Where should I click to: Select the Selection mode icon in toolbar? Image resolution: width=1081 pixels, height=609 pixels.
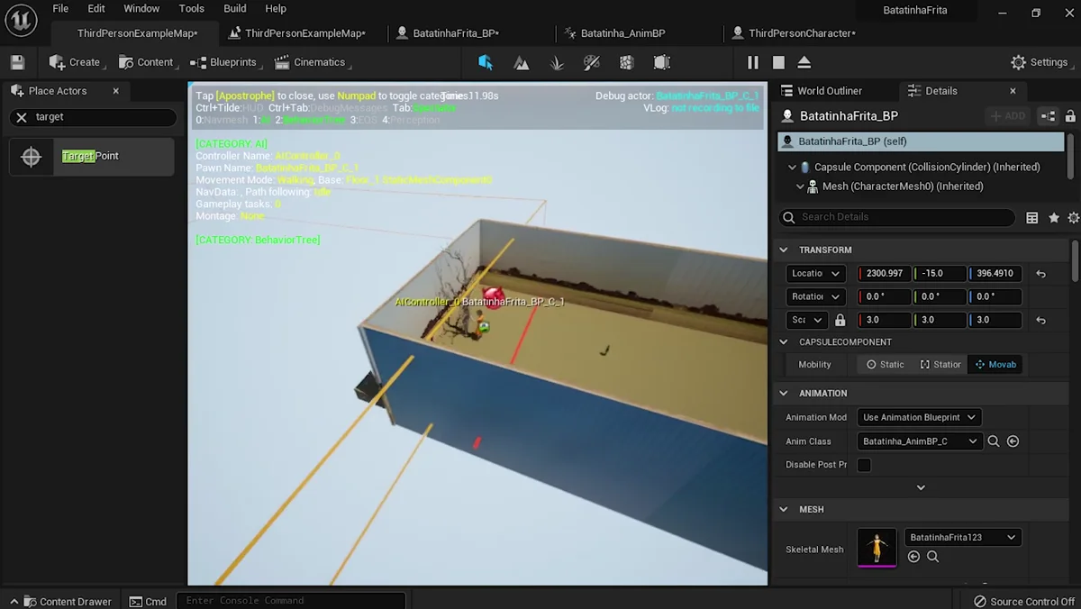click(486, 62)
